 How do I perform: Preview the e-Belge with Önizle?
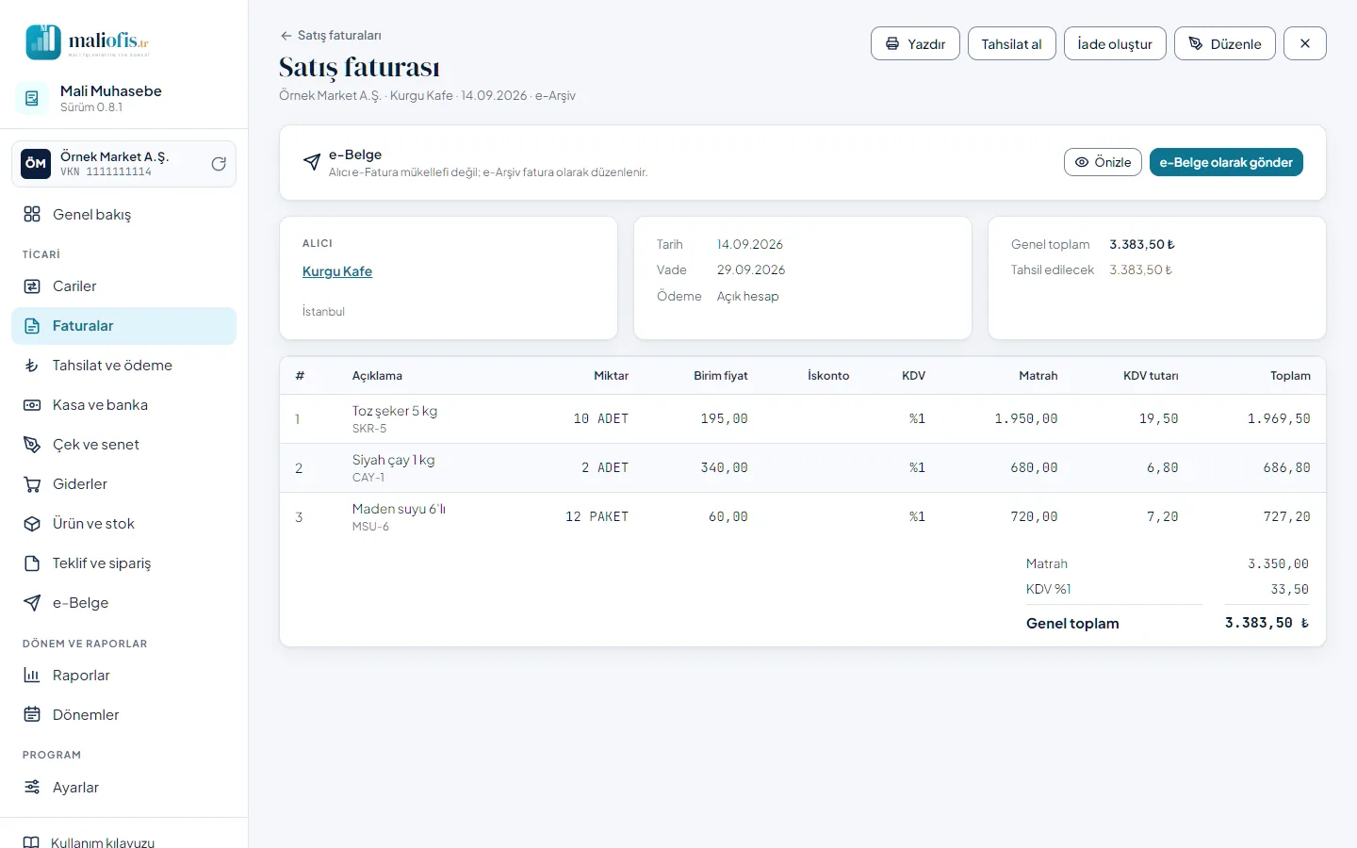click(x=1103, y=162)
